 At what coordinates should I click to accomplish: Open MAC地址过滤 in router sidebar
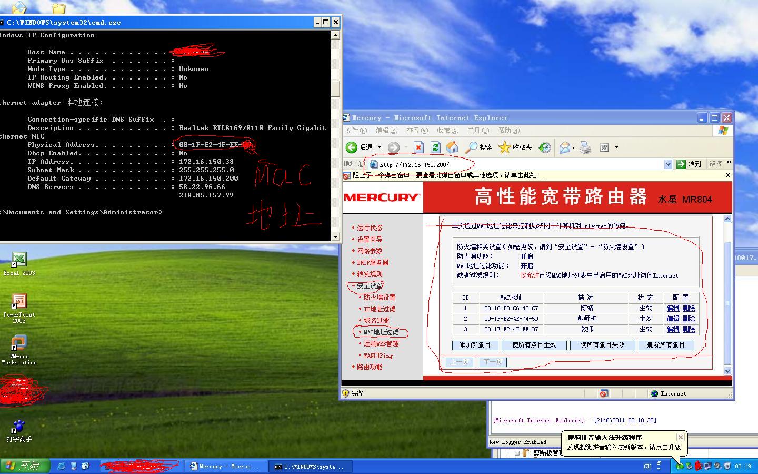381,332
